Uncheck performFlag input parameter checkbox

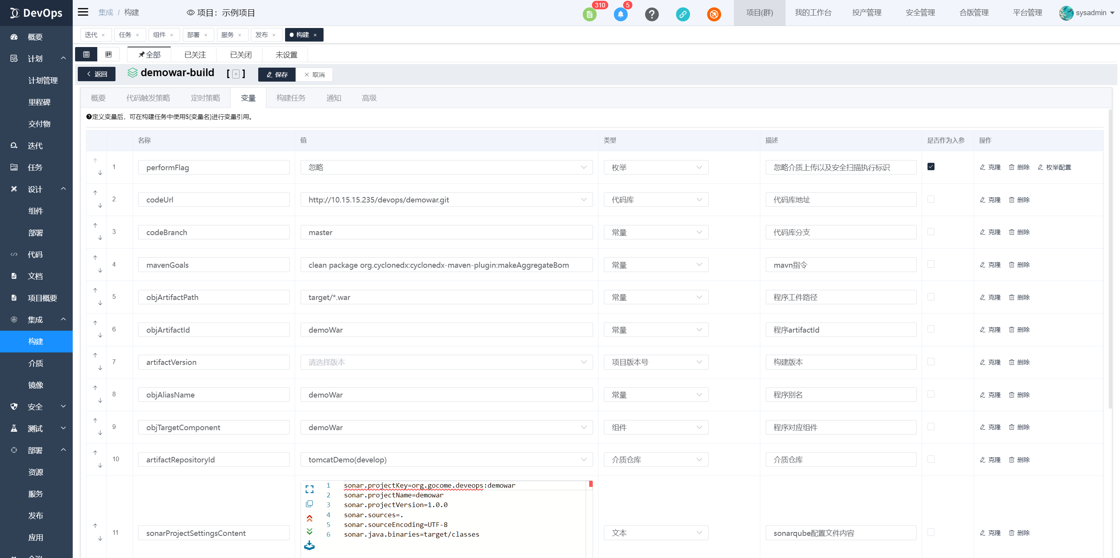point(931,167)
